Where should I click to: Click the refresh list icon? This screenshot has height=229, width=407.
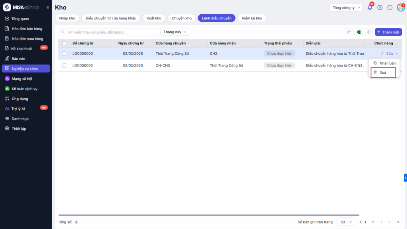pos(349,32)
